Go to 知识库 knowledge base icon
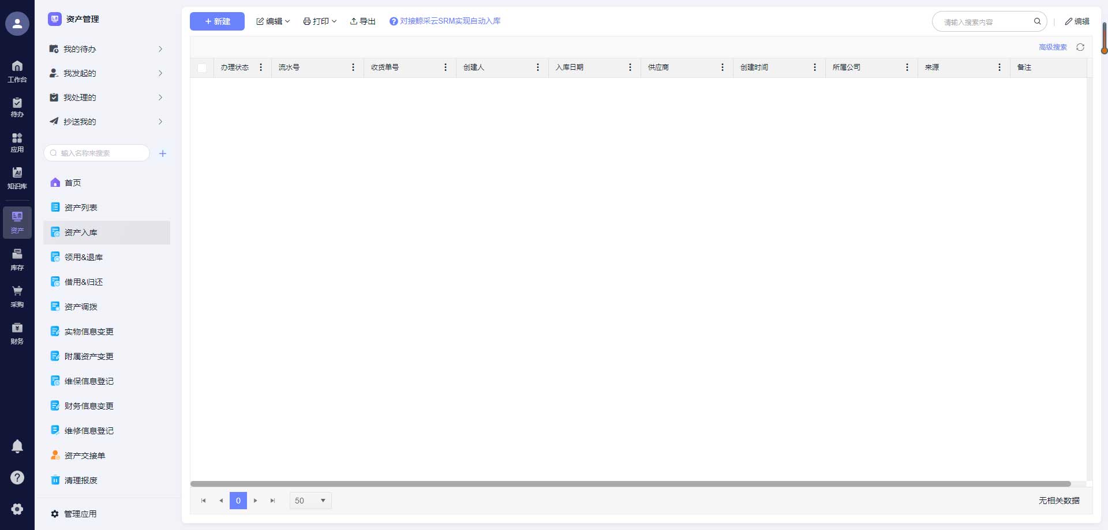This screenshot has height=530, width=1108. click(x=17, y=178)
